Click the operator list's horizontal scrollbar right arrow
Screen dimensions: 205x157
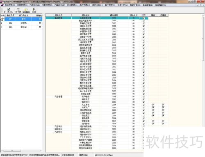click(41, 151)
